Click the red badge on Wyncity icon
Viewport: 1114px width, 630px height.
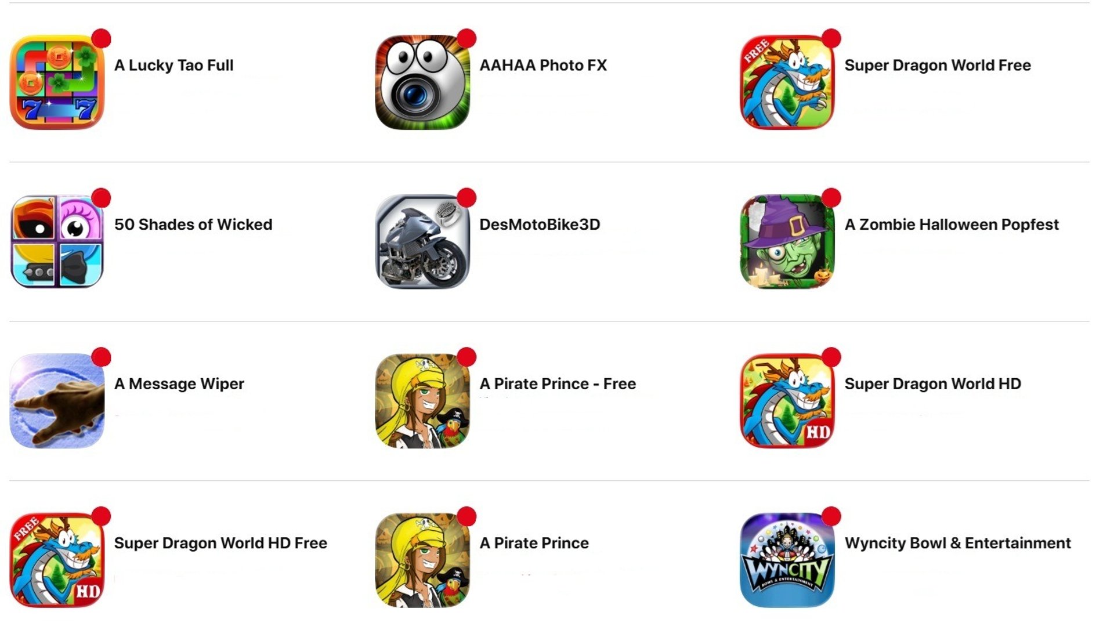[x=831, y=516]
